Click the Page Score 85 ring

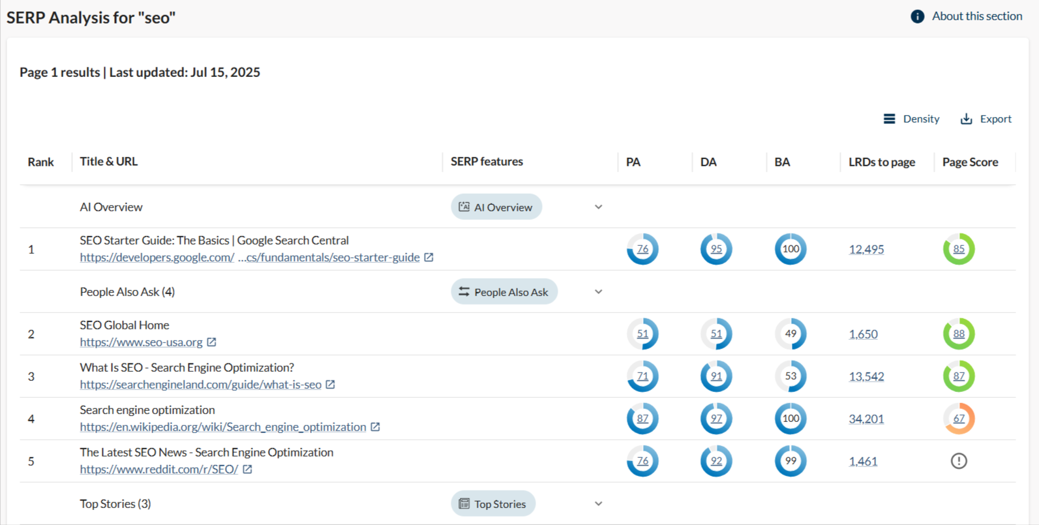coord(959,249)
